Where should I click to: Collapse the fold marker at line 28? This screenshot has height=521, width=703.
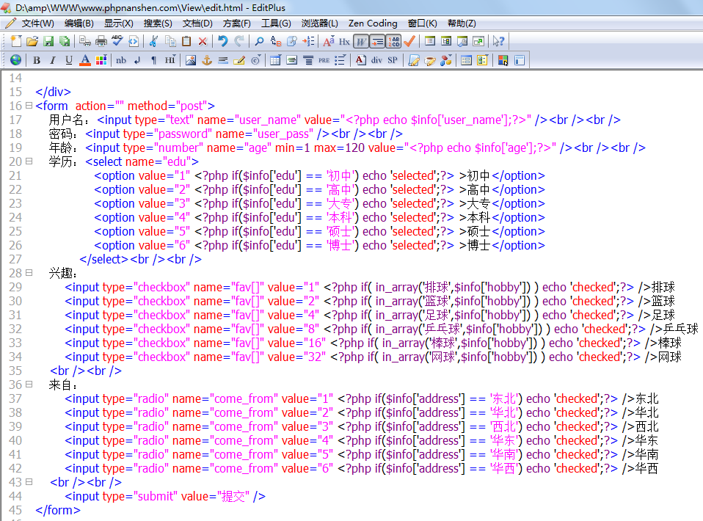(29, 272)
